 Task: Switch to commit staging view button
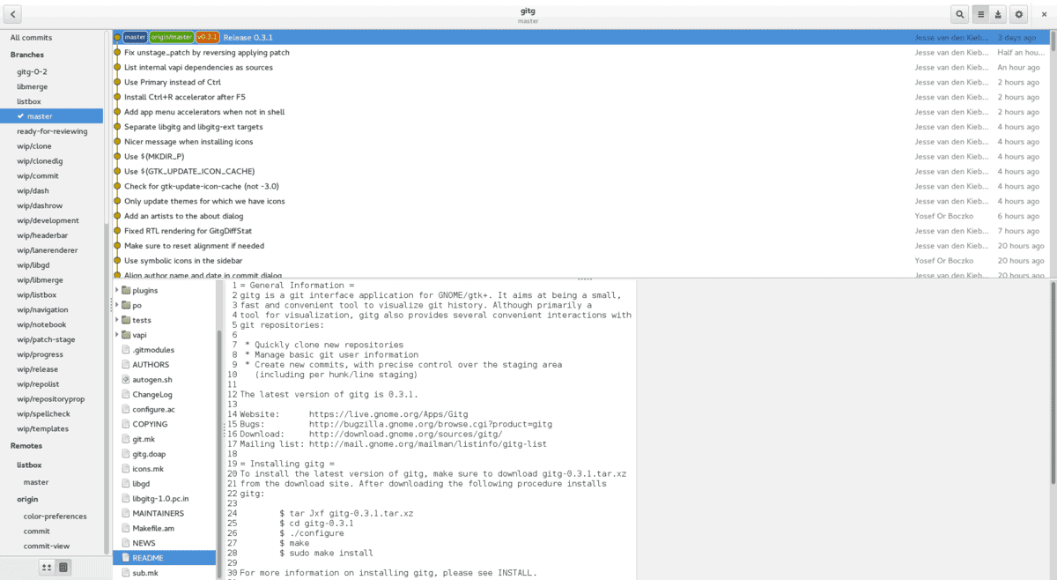999,14
